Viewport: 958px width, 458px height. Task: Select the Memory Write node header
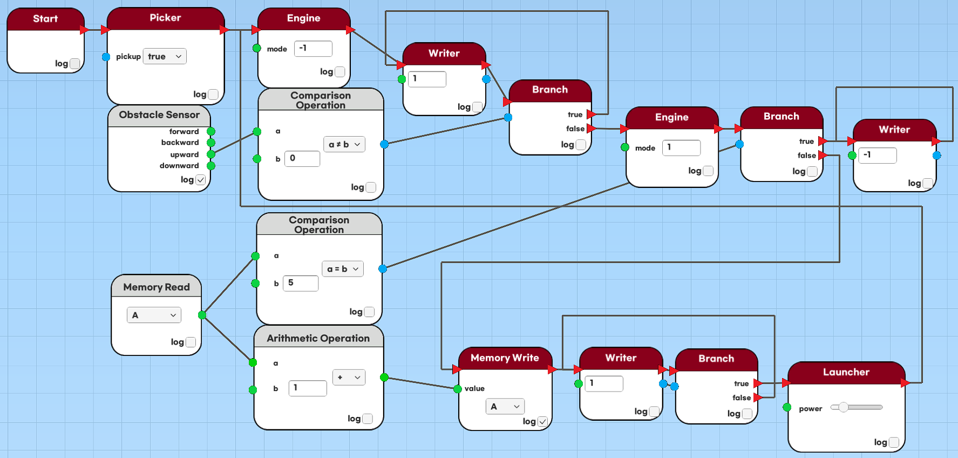tap(505, 358)
